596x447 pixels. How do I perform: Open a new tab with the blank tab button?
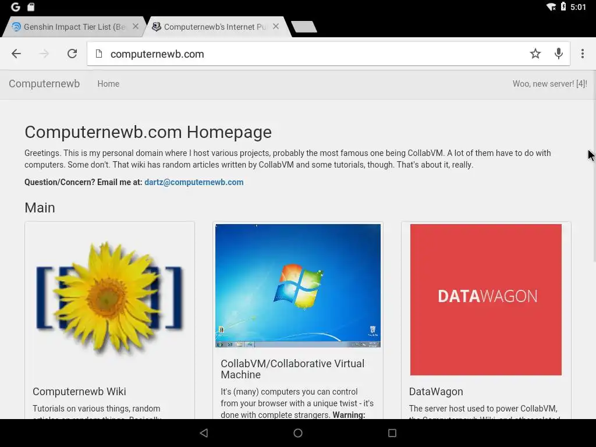coord(304,27)
